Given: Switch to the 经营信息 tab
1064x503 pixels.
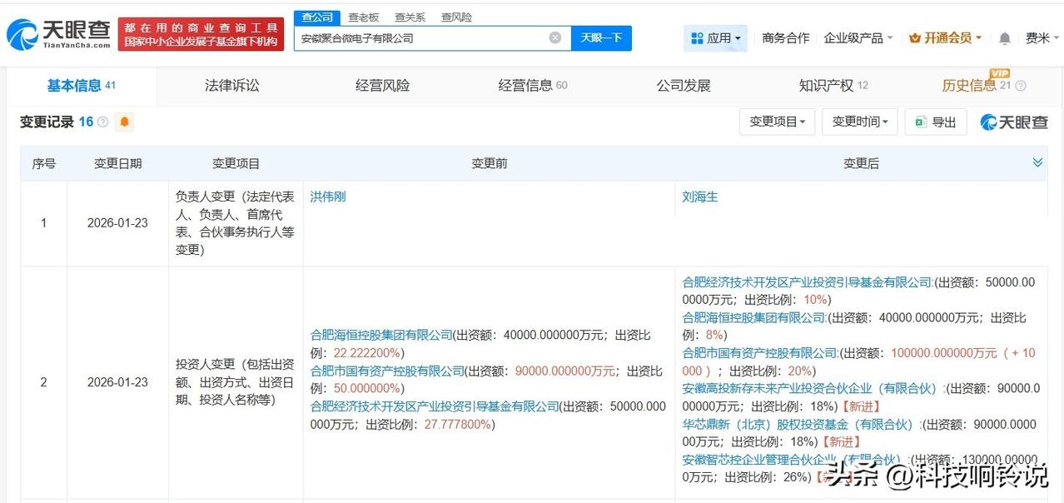Looking at the screenshot, I should pyautogui.click(x=533, y=85).
